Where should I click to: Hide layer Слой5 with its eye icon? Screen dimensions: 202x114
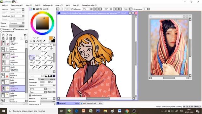pos(3,74)
